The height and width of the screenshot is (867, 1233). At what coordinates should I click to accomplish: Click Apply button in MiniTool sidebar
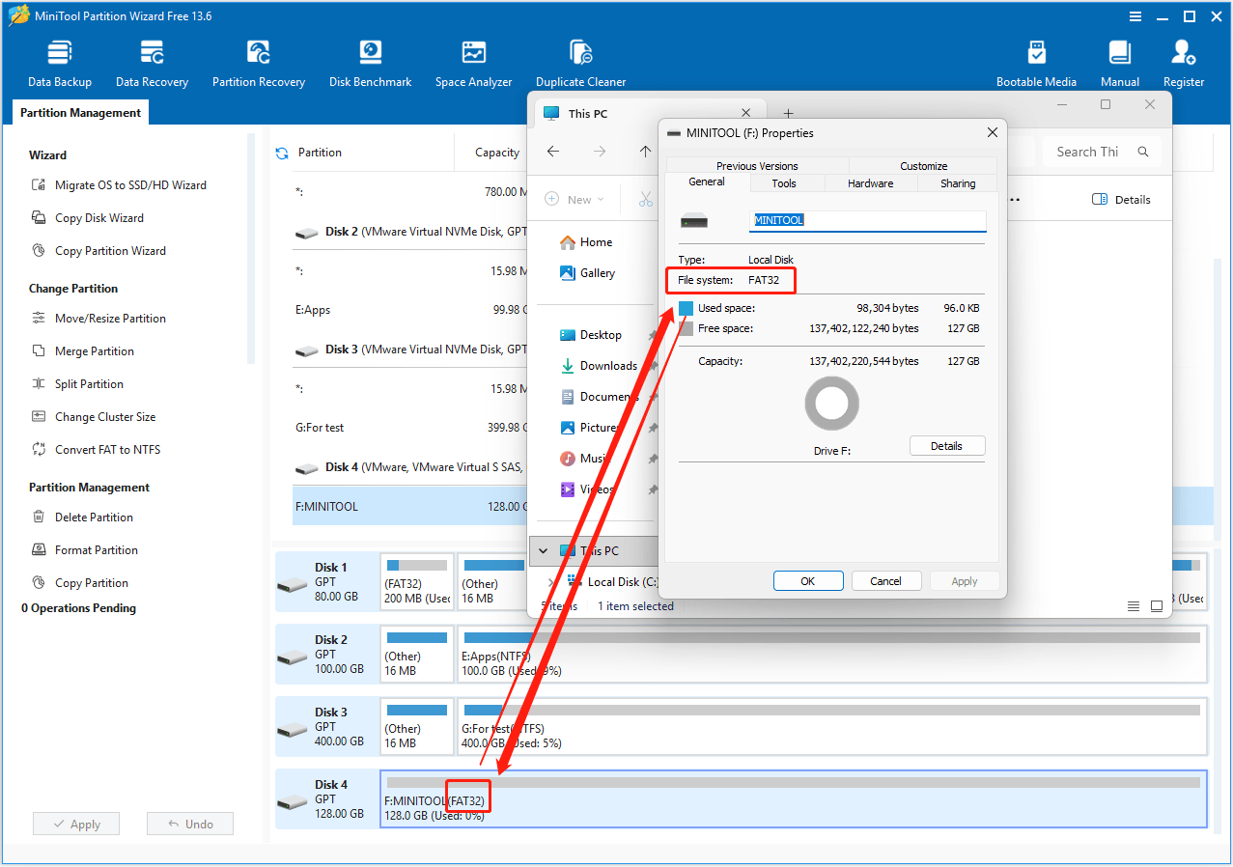click(76, 825)
